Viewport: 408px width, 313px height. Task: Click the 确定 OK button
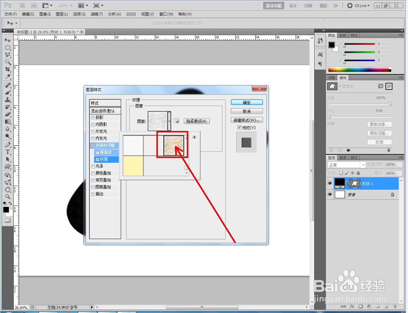tap(247, 102)
